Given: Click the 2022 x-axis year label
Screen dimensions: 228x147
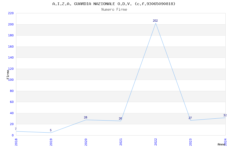Looking at the screenshot, I should pyautogui.click(x=156, y=142).
